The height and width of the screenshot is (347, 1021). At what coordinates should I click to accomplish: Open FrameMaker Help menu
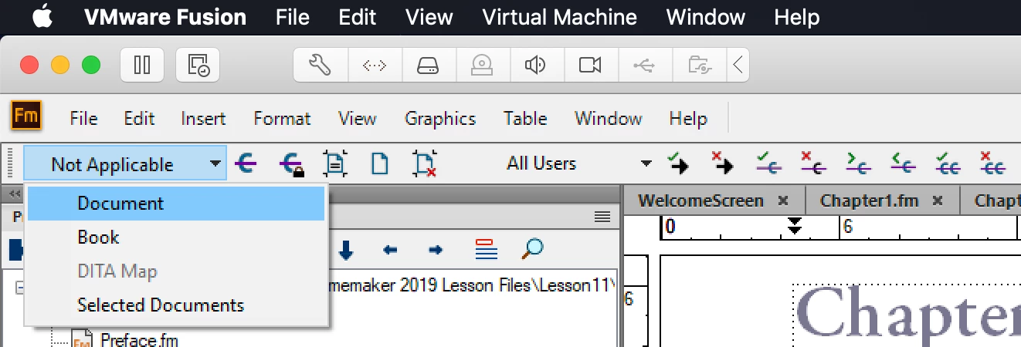(688, 119)
